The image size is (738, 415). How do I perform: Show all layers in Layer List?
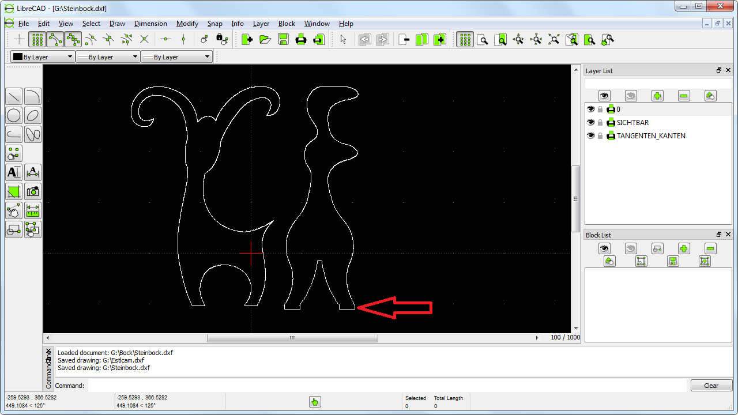click(x=604, y=96)
